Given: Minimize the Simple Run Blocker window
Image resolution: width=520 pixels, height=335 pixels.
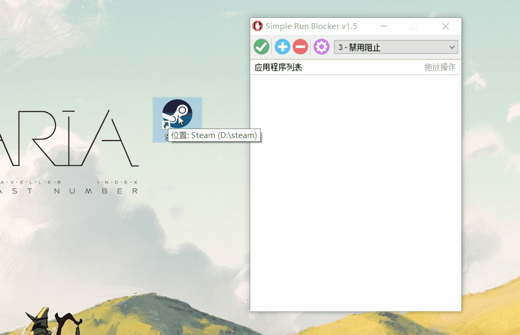Looking at the screenshot, I should tap(384, 26).
